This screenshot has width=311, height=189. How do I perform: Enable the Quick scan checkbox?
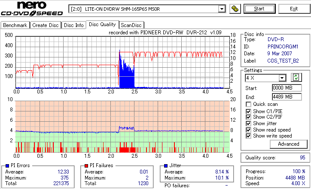coord(248,104)
